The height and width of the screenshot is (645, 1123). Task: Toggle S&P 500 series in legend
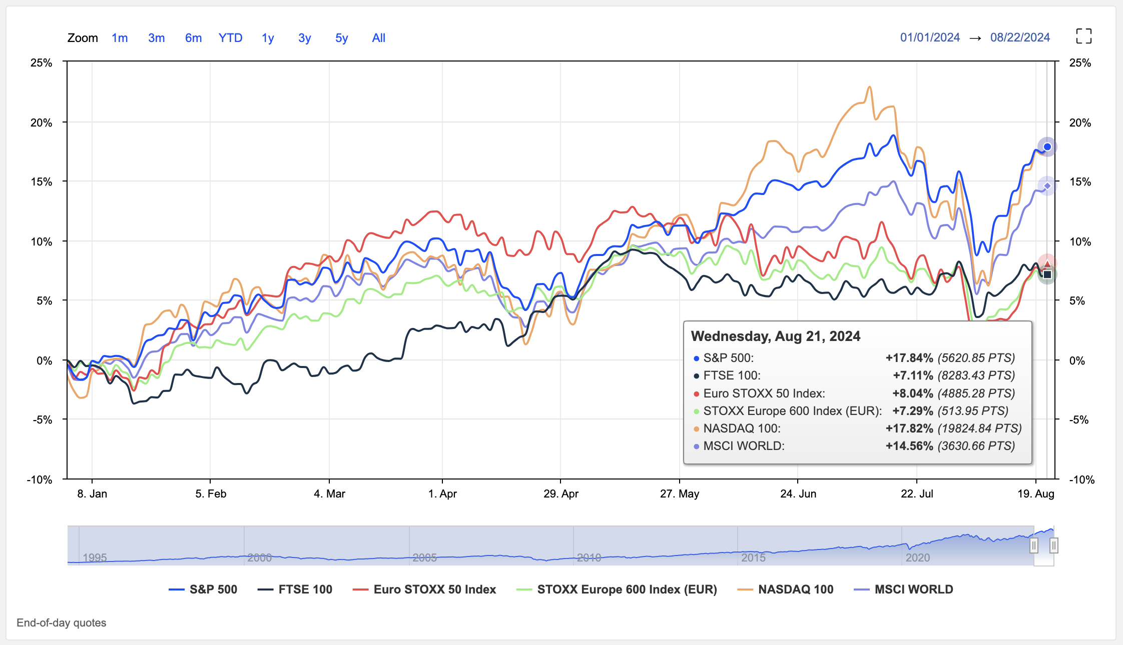tap(203, 589)
